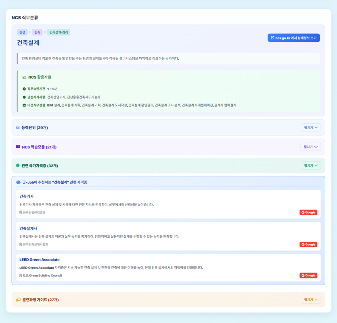Viewport: 337px width, 323px height.
Task: Click the chart icon in the NCS 활용자료 header
Action: (x=24, y=77)
